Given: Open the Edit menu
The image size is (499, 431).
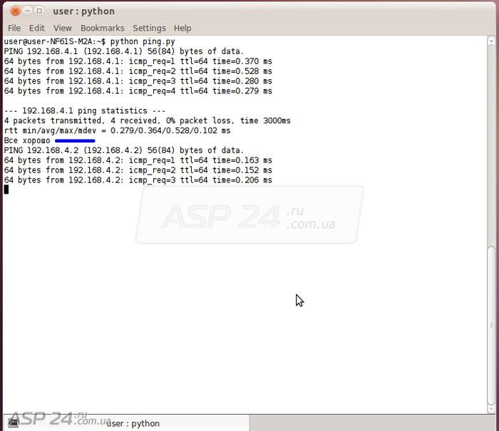Looking at the screenshot, I should tap(37, 28).
